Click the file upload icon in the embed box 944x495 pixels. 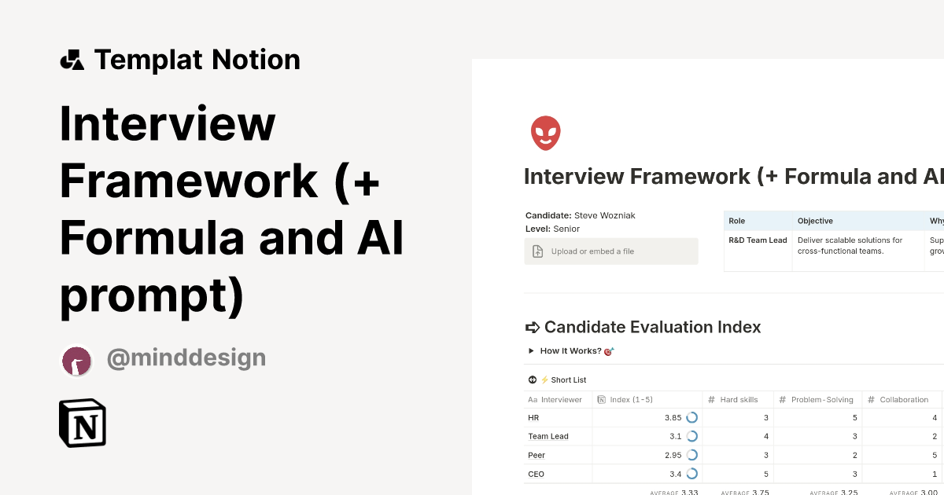pyautogui.click(x=537, y=251)
